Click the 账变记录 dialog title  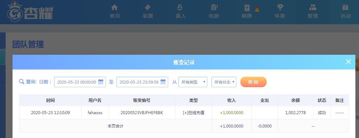[184, 62]
